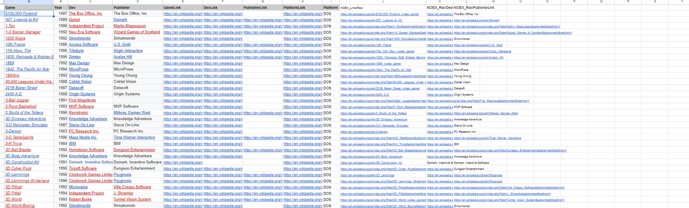Click the 11th Hour, The link

(x=18, y=51)
